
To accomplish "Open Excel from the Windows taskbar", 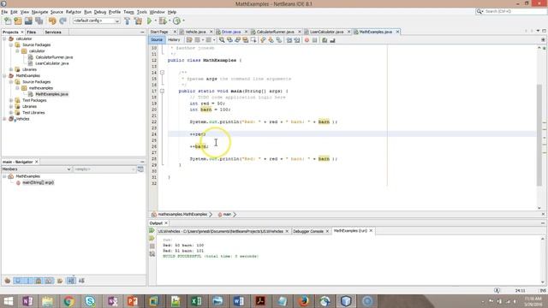I will (x=196, y=301).
